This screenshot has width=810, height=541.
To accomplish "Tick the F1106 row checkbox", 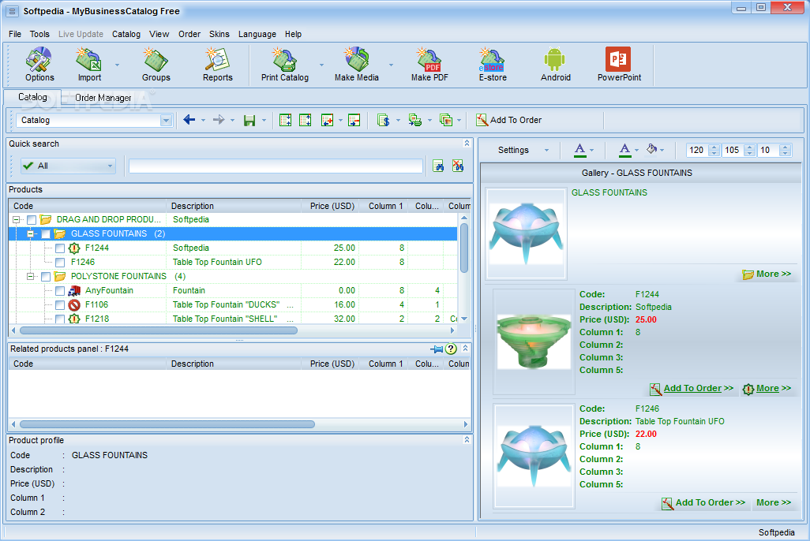I will [60, 305].
